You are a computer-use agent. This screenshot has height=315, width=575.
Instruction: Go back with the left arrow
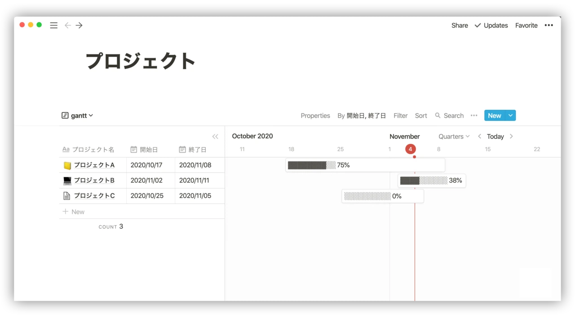[x=68, y=26]
